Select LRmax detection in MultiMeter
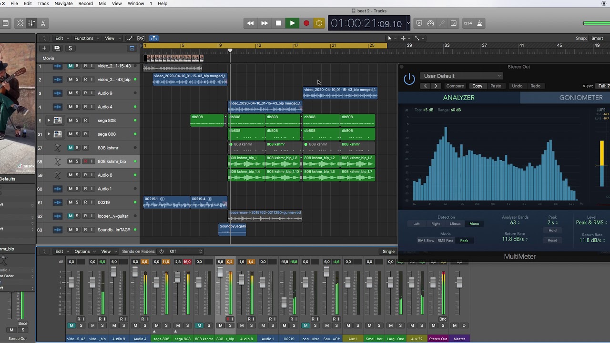Image resolution: width=610 pixels, height=343 pixels. pyautogui.click(x=455, y=224)
